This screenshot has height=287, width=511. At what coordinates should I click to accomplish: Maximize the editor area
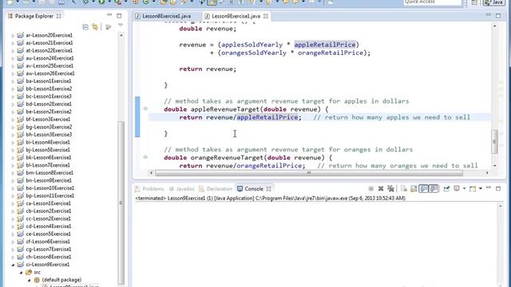(498, 16)
